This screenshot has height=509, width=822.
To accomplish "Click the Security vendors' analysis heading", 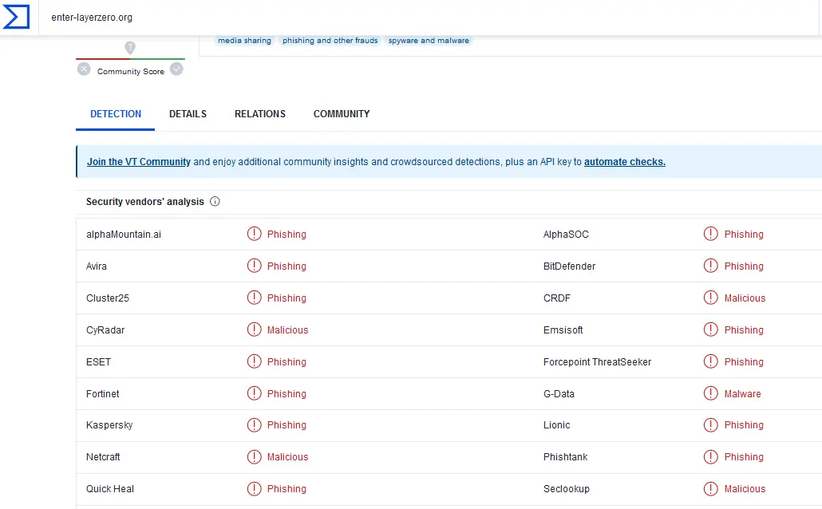I will tap(145, 202).
